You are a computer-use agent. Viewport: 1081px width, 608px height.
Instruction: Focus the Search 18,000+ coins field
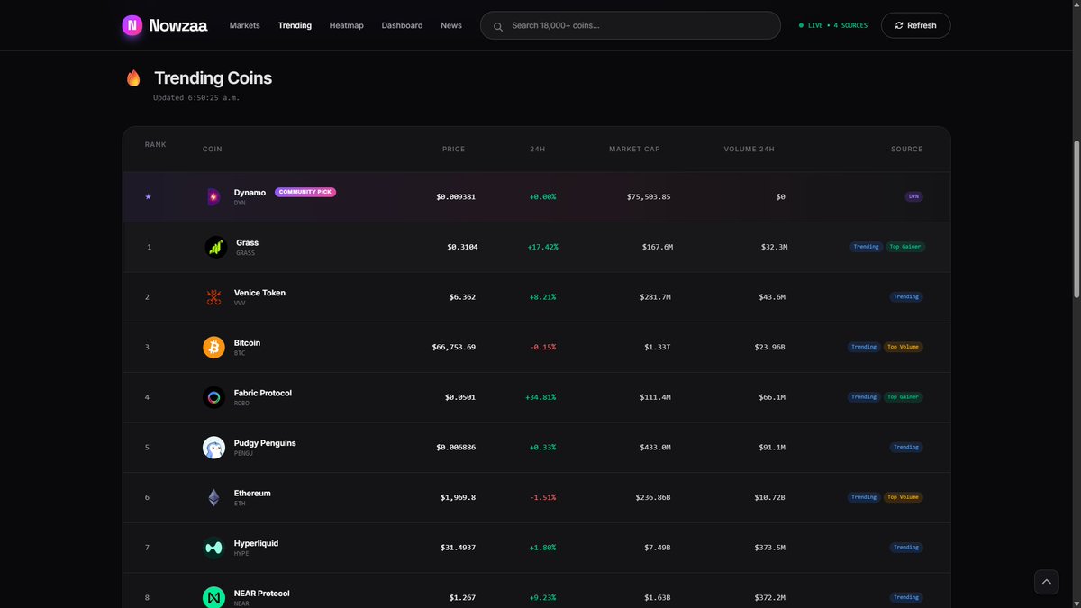pyautogui.click(x=631, y=25)
